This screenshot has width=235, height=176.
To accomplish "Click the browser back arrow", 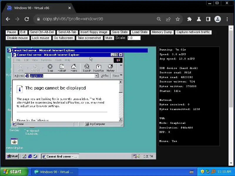I will click(x=8, y=19).
